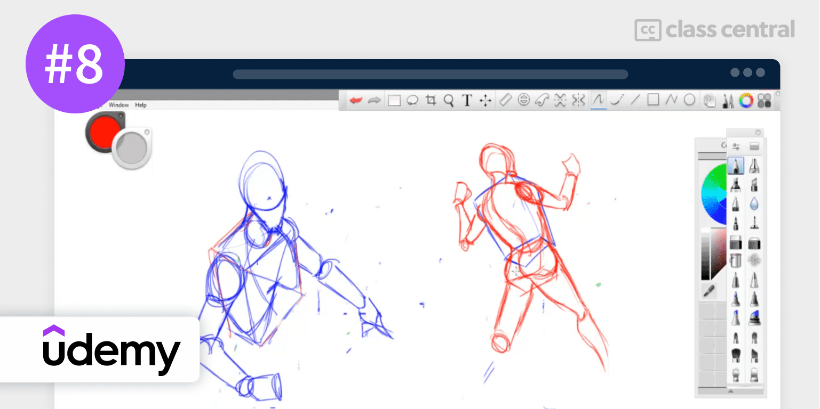This screenshot has width=820, height=409.
Task: Open the Brush Library at palette top
Action: (754, 146)
